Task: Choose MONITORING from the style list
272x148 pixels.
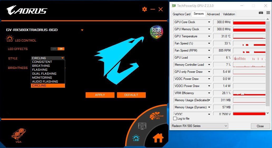Action: 48,78
